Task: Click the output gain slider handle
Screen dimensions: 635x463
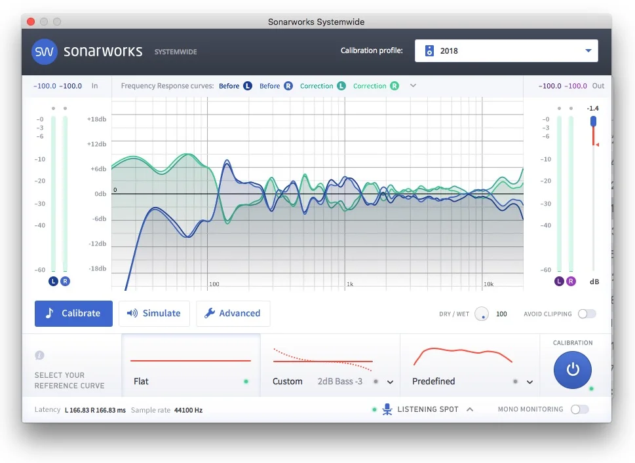Action: click(x=593, y=120)
